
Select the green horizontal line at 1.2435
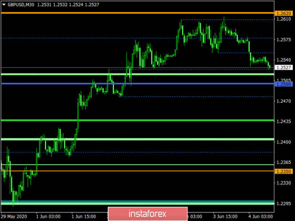point(138,120)
